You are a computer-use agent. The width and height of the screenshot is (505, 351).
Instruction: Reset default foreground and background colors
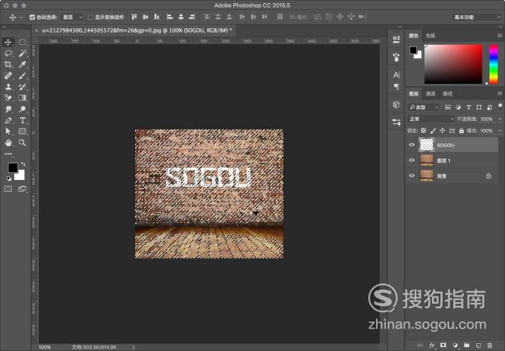[9, 179]
